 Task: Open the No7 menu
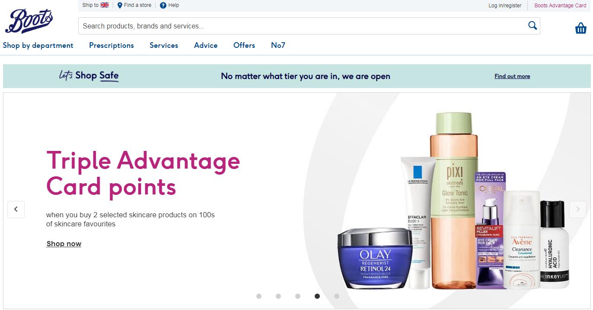(278, 45)
